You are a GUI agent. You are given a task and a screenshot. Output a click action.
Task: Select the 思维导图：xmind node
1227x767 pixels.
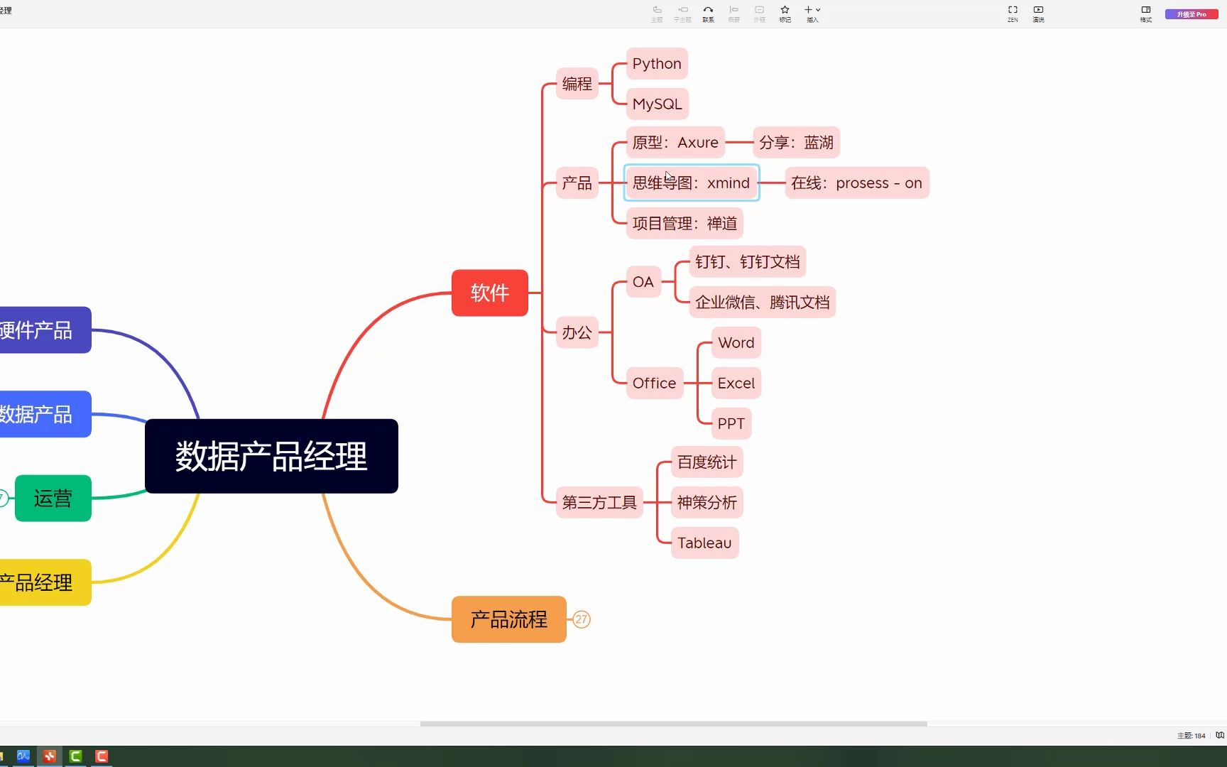pyautogui.click(x=692, y=183)
